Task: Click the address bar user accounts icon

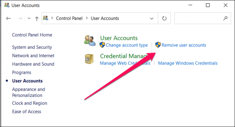Action: tap(46, 18)
